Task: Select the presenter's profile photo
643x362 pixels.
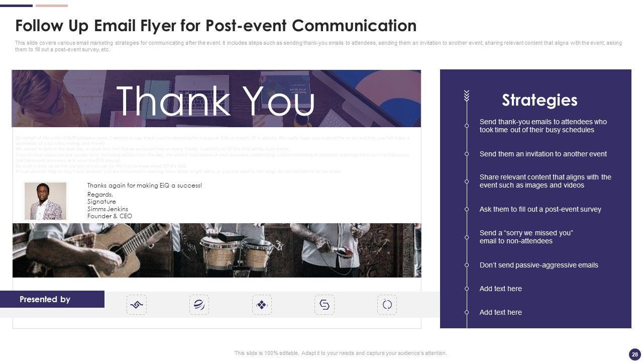Action: pyautogui.click(x=45, y=201)
